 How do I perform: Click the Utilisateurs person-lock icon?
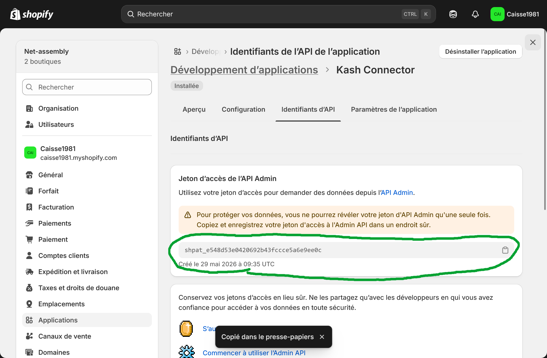click(x=29, y=125)
